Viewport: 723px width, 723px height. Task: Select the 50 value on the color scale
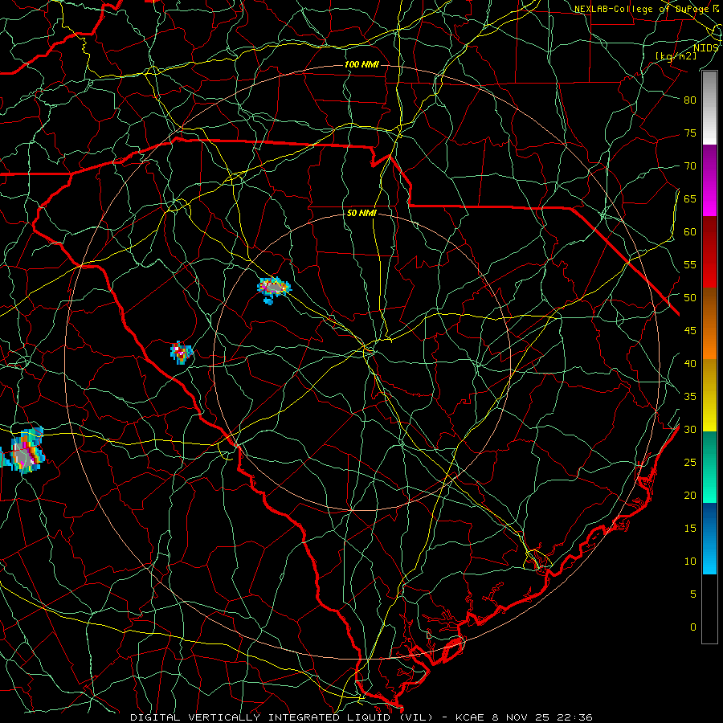(690, 298)
